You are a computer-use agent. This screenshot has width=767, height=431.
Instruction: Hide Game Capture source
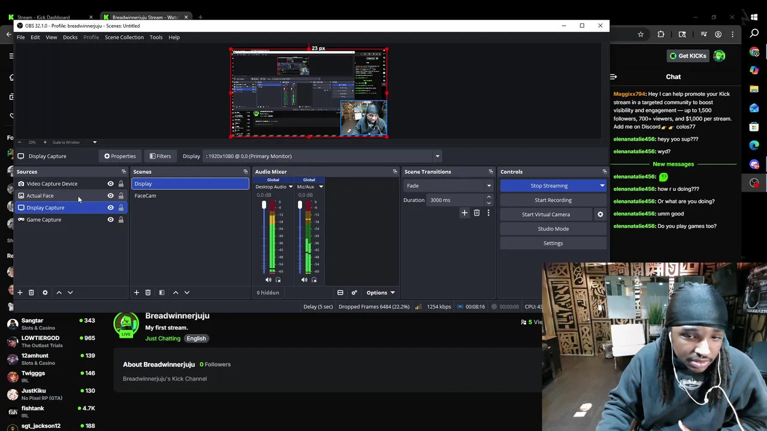(x=110, y=220)
